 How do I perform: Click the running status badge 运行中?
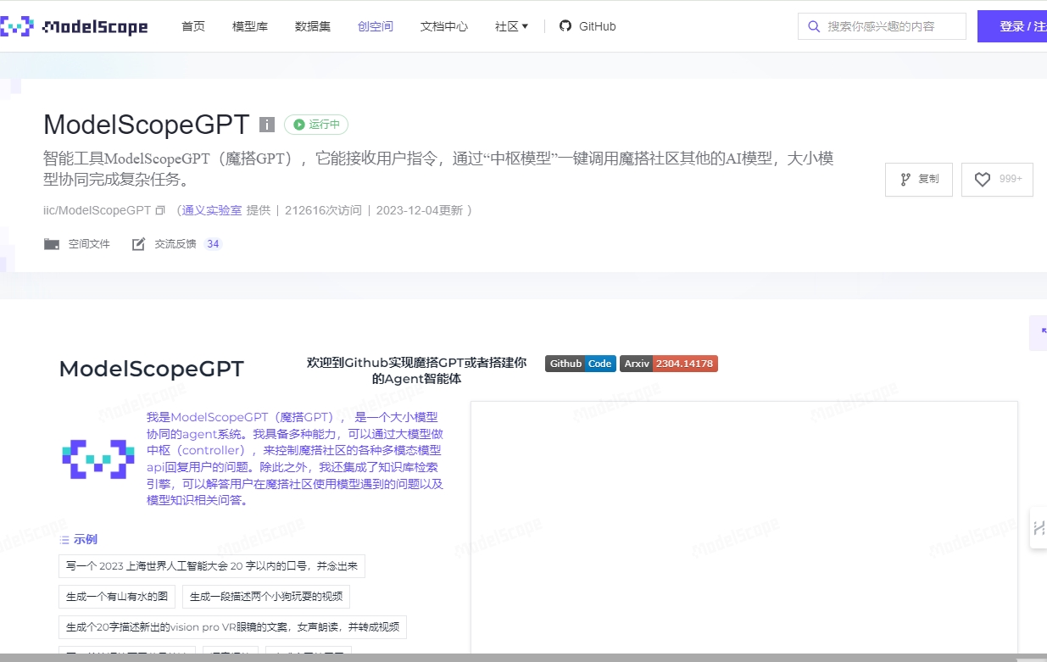316,125
